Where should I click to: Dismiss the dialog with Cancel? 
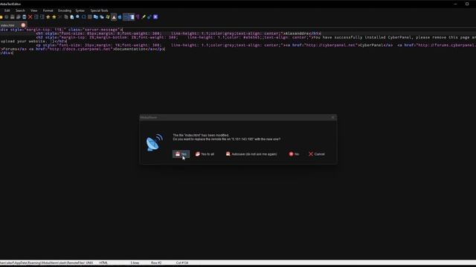coord(317,154)
